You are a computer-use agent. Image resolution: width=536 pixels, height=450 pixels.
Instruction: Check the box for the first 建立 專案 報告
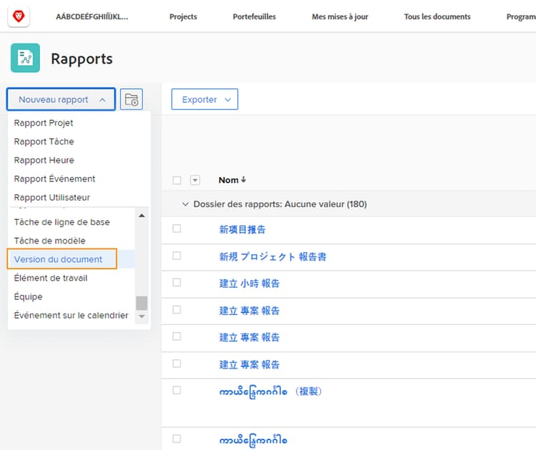[177, 309]
